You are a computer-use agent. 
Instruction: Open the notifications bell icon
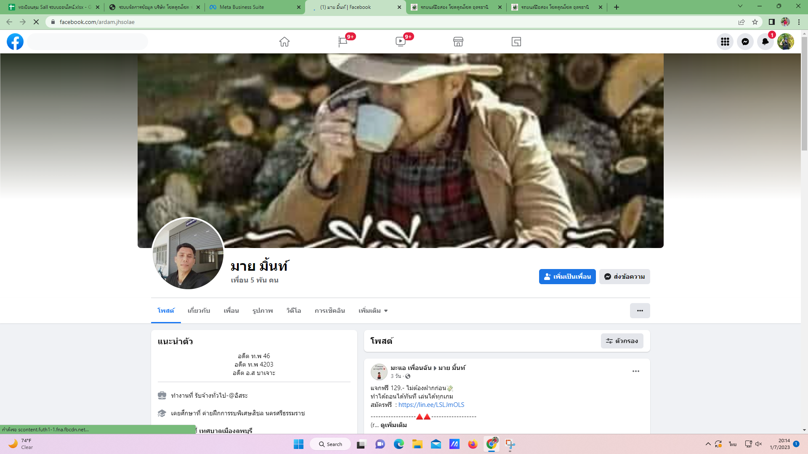pos(765,42)
